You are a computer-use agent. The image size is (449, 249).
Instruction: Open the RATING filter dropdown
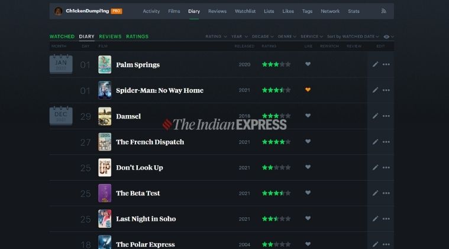click(x=216, y=37)
